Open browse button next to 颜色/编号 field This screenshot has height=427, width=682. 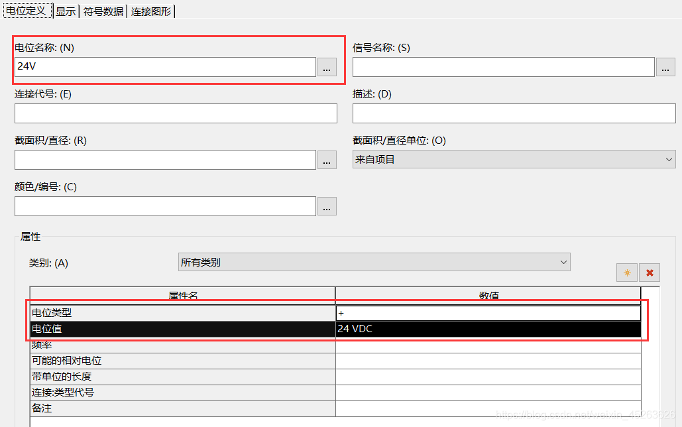[327, 206]
